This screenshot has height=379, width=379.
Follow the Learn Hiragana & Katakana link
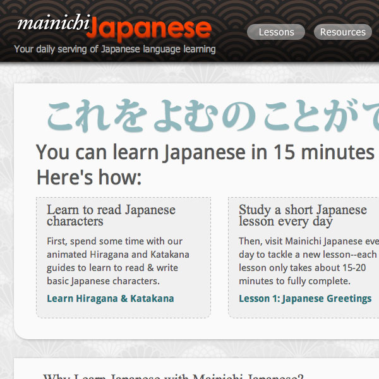[111, 299]
